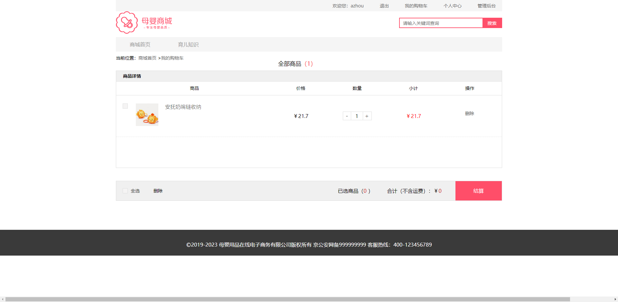The image size is (618, 302).
Task: Open the 安抚奶嘴链收纳 product name link
Action: click(183, 107)
